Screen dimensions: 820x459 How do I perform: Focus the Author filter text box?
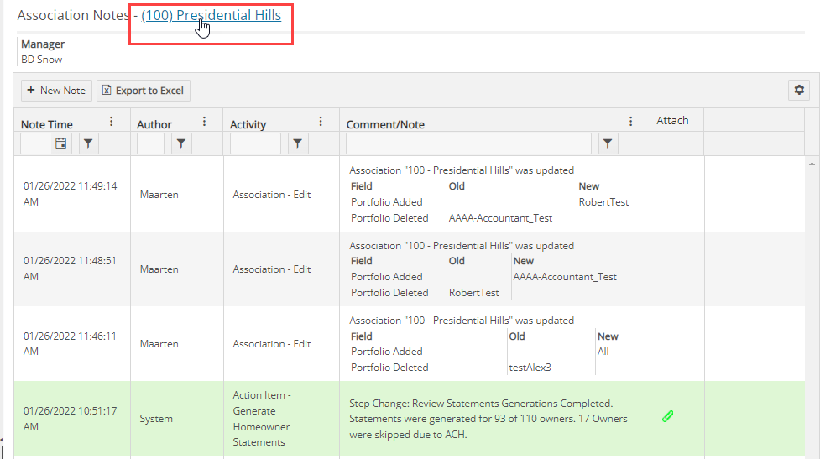(151, 143)
